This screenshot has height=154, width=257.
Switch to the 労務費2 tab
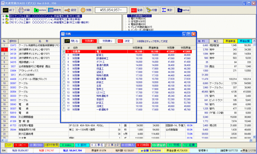107,41
